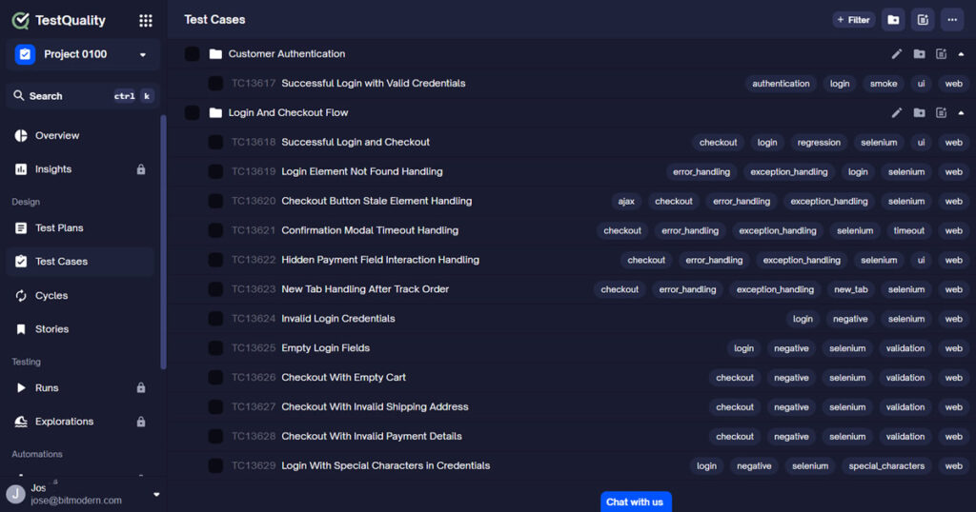Click edit pencil icon for Login And Checkout Flow
This screenshot has height=512, width=976.
coord(896,113)
